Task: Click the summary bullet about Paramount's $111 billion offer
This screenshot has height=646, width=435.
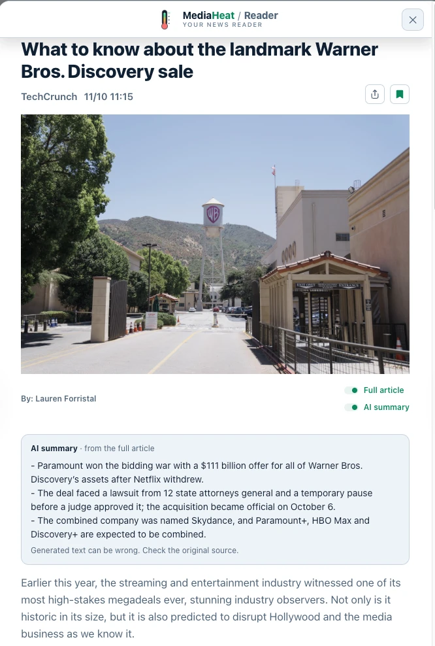Action: pos(197,473)
